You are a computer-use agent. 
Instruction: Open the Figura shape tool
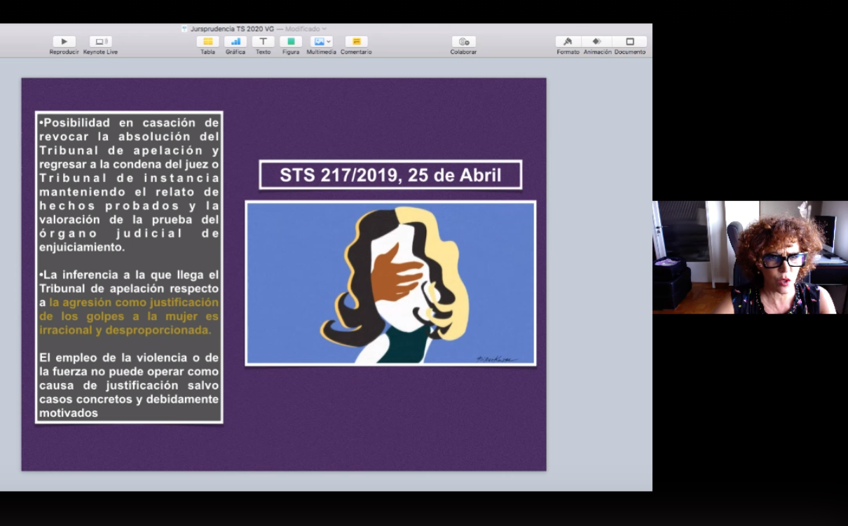click(291, 42)
